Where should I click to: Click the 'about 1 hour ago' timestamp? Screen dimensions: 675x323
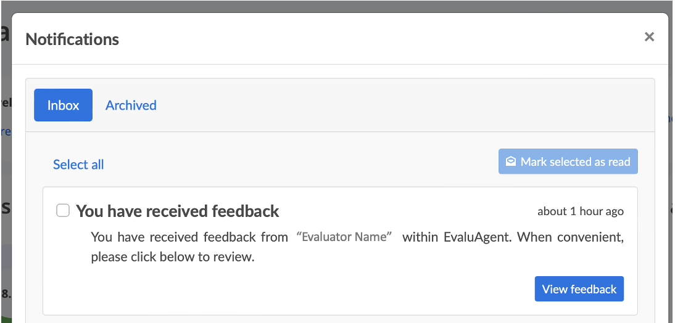click(580, 211)
